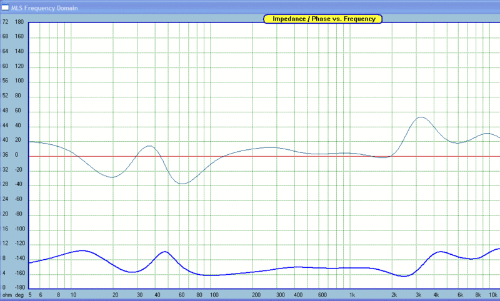Click the '72' ohm-axis label
Screen dimensions: 500x301
(x=6, y=22)
